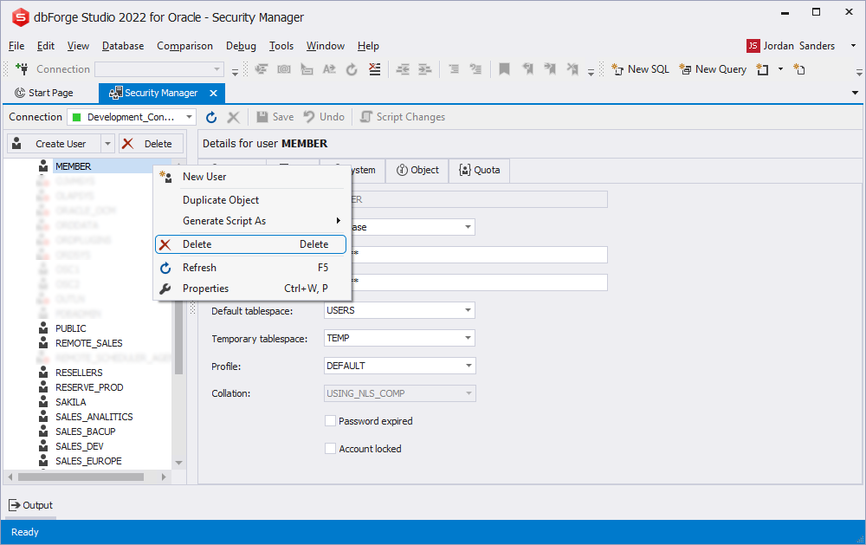Select the SAKILA user icon
The height and width of the screenshot is (545, 866).
(43, 402)
